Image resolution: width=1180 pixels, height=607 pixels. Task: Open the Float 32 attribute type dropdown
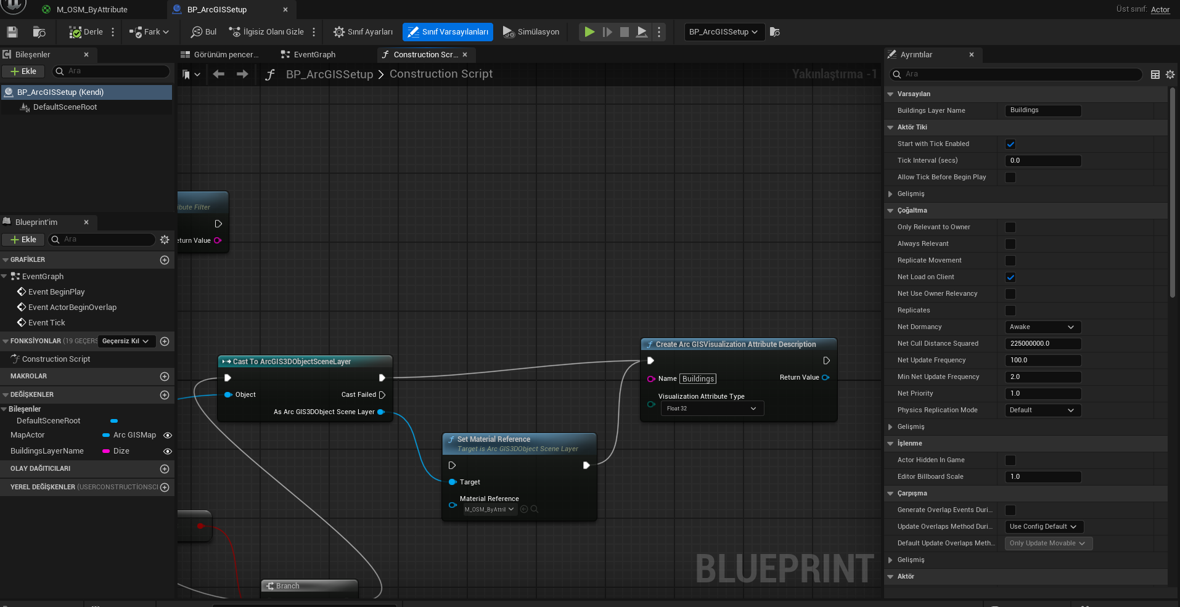(x=712, y=409)
